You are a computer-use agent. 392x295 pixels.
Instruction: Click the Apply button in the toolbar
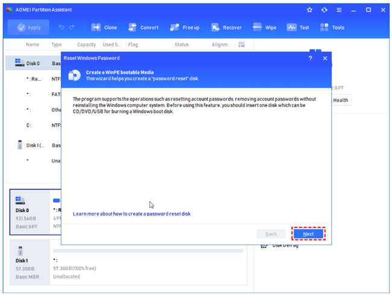pos(28,27)
